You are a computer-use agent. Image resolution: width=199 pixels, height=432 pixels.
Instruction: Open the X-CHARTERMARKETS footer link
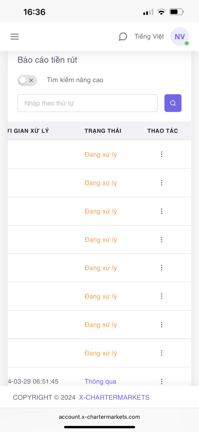(x=114, y=397)
